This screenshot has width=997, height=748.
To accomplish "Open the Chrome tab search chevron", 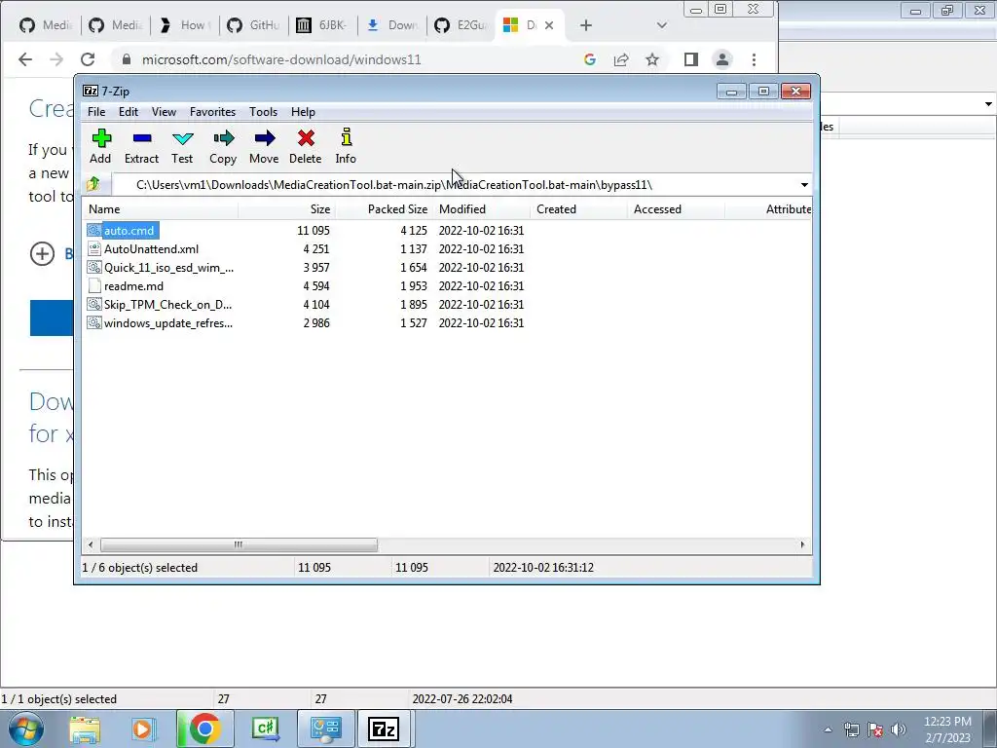I will point(662,25).
